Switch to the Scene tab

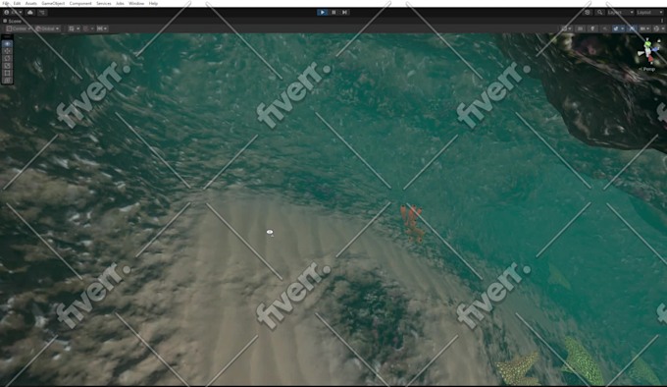pyautogui.click(x=13, y=21)
